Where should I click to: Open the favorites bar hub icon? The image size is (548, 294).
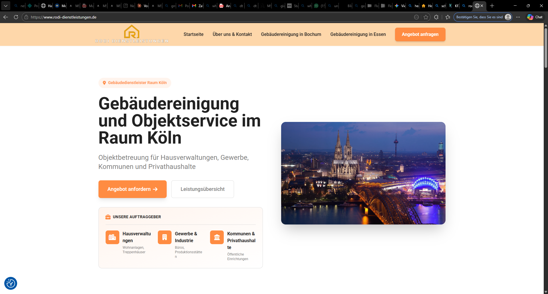448,17
